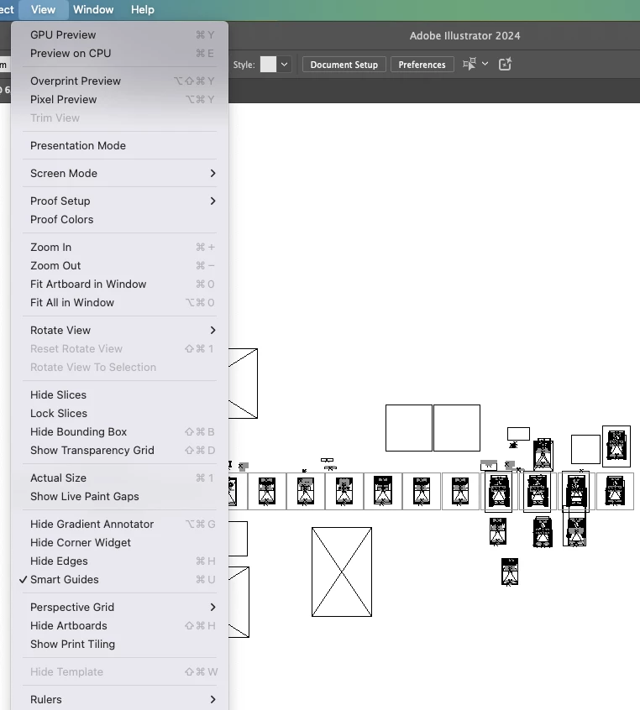The width and height of the screenshot is (640, 710).
Task: Open the View menu in menu bar
Action: point(43,9)
